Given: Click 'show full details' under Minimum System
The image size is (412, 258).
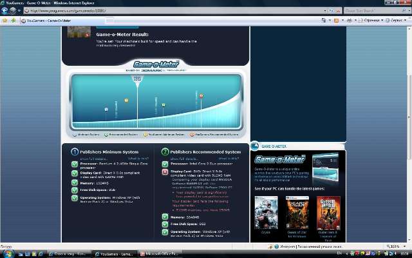Looking at the screenshot, I should (93, 159).
